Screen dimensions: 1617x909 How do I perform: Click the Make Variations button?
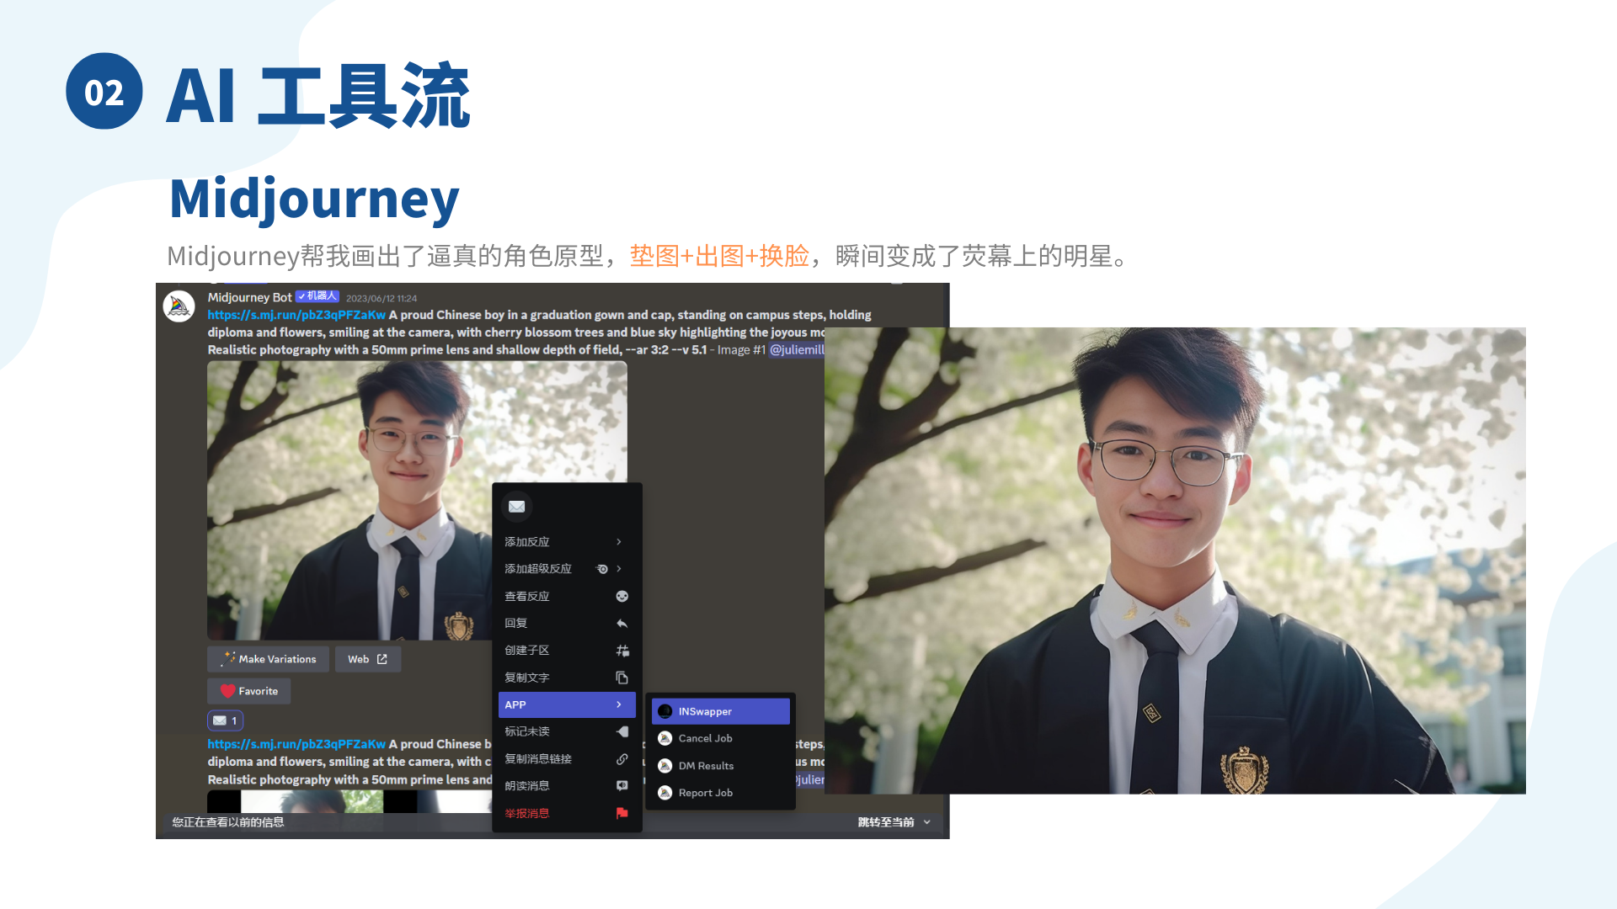point(269,659)
